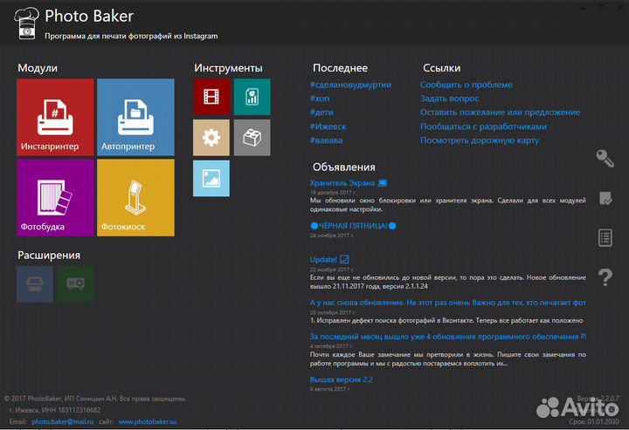Screen dimensions: 629x430
Task: Click the blue printer extension tile
Action: point(35,283)
